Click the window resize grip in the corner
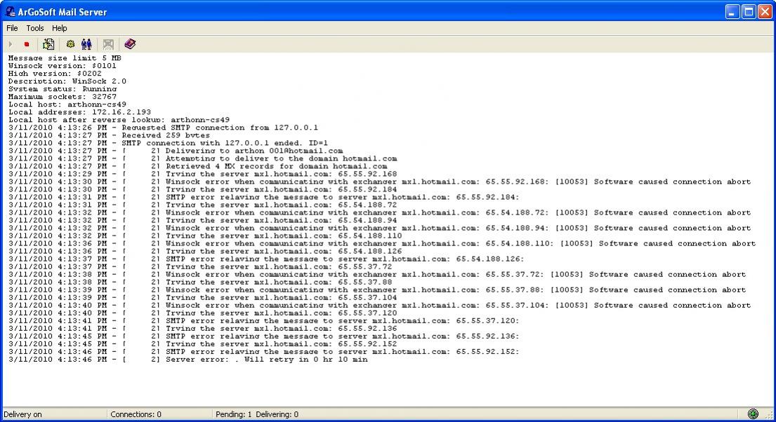The image size is (776, 422). point(768,415)
